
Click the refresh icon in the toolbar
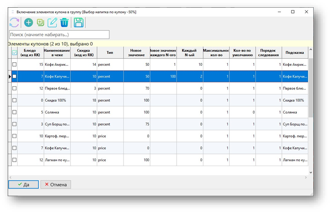(15, 22)
